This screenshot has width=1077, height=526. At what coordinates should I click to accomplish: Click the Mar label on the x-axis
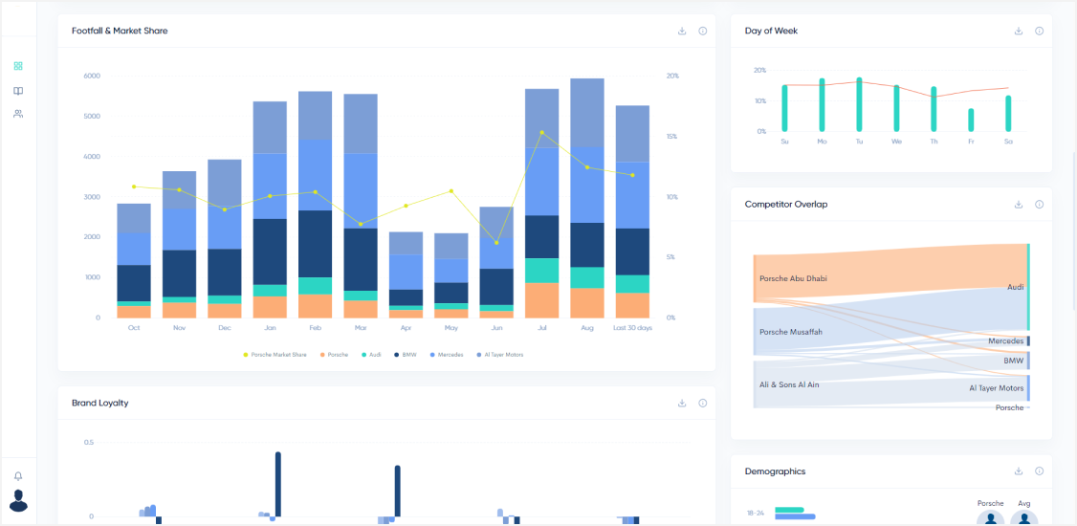point(361,328)
